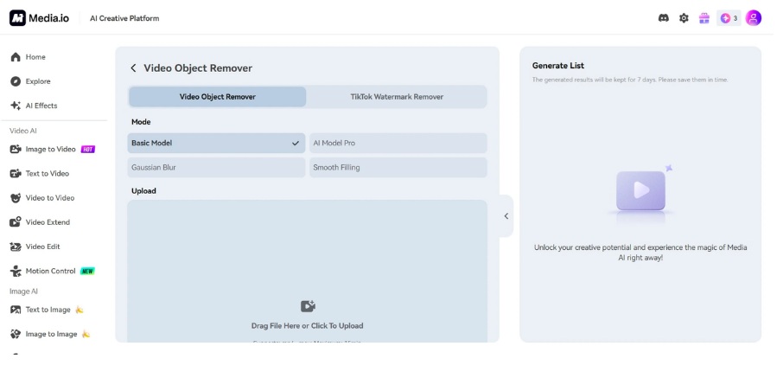Click the Mode label

pyautogui.click(x=141, y=122)
